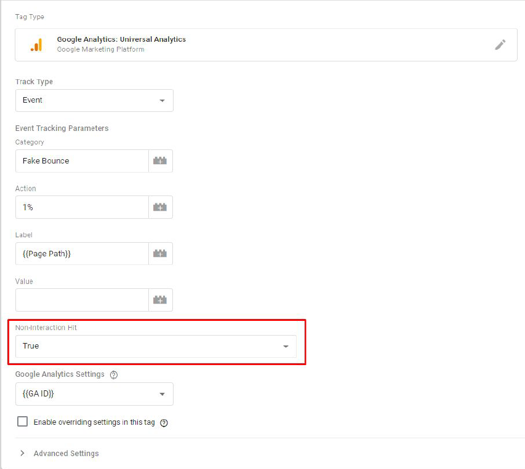The image size is (525, 469).
Task: Open variable picker beside Action field
Action: (x=160, y=208)
